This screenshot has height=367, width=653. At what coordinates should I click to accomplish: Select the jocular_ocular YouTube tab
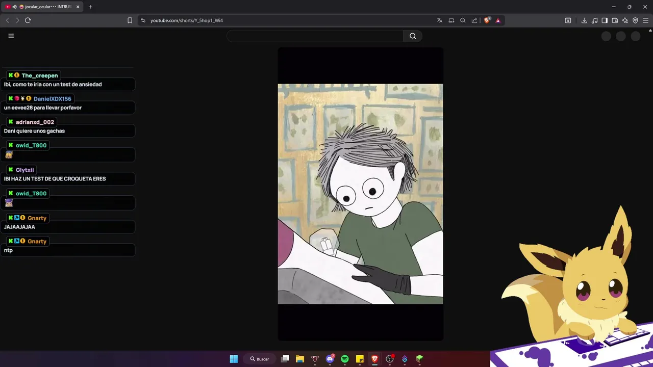(x=43, y=7)
